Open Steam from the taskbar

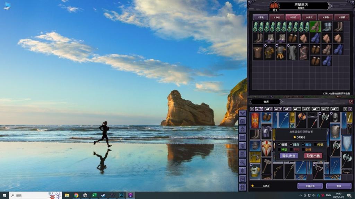pos(103,196)
